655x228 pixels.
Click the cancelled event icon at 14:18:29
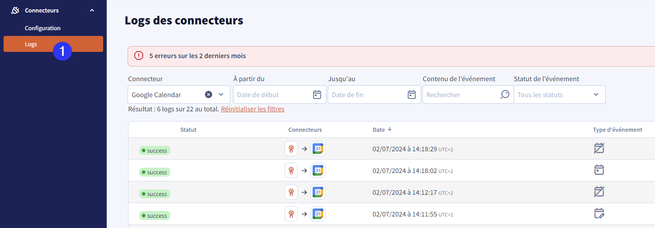pos(599,148)
